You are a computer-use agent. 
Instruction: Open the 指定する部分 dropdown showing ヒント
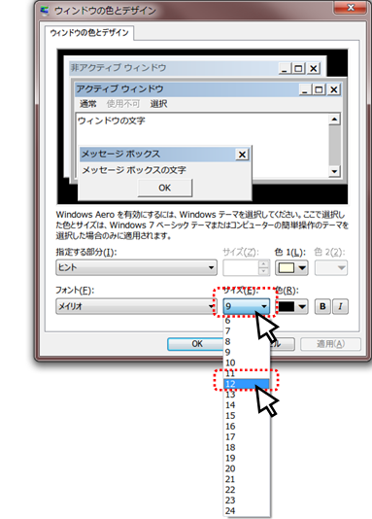click(x=136, y=267)
